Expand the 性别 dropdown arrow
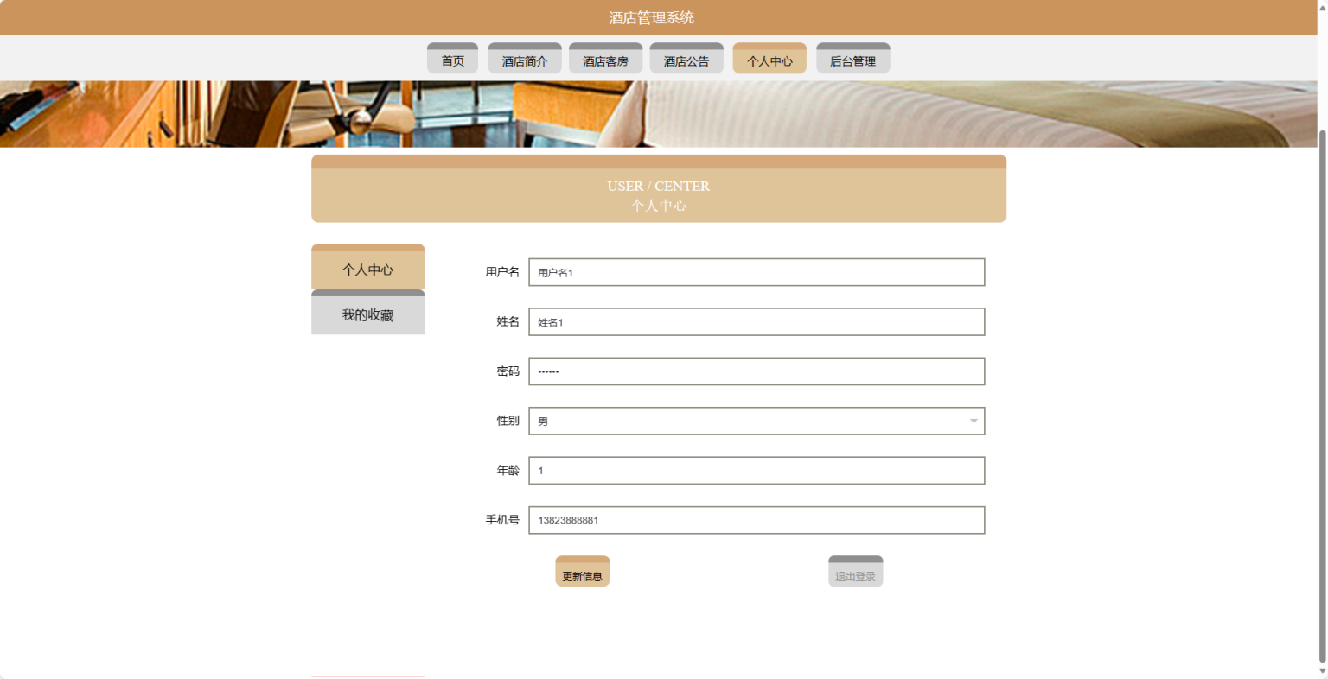The height and width of the screenshot is (679, 1328). coord(974,422)
